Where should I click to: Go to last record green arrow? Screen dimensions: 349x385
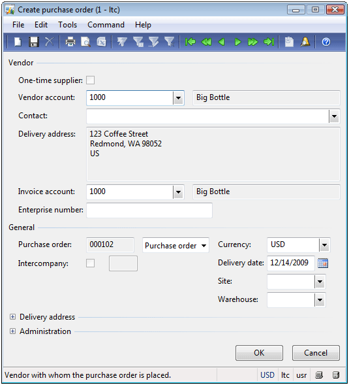[x=269, y=42]
